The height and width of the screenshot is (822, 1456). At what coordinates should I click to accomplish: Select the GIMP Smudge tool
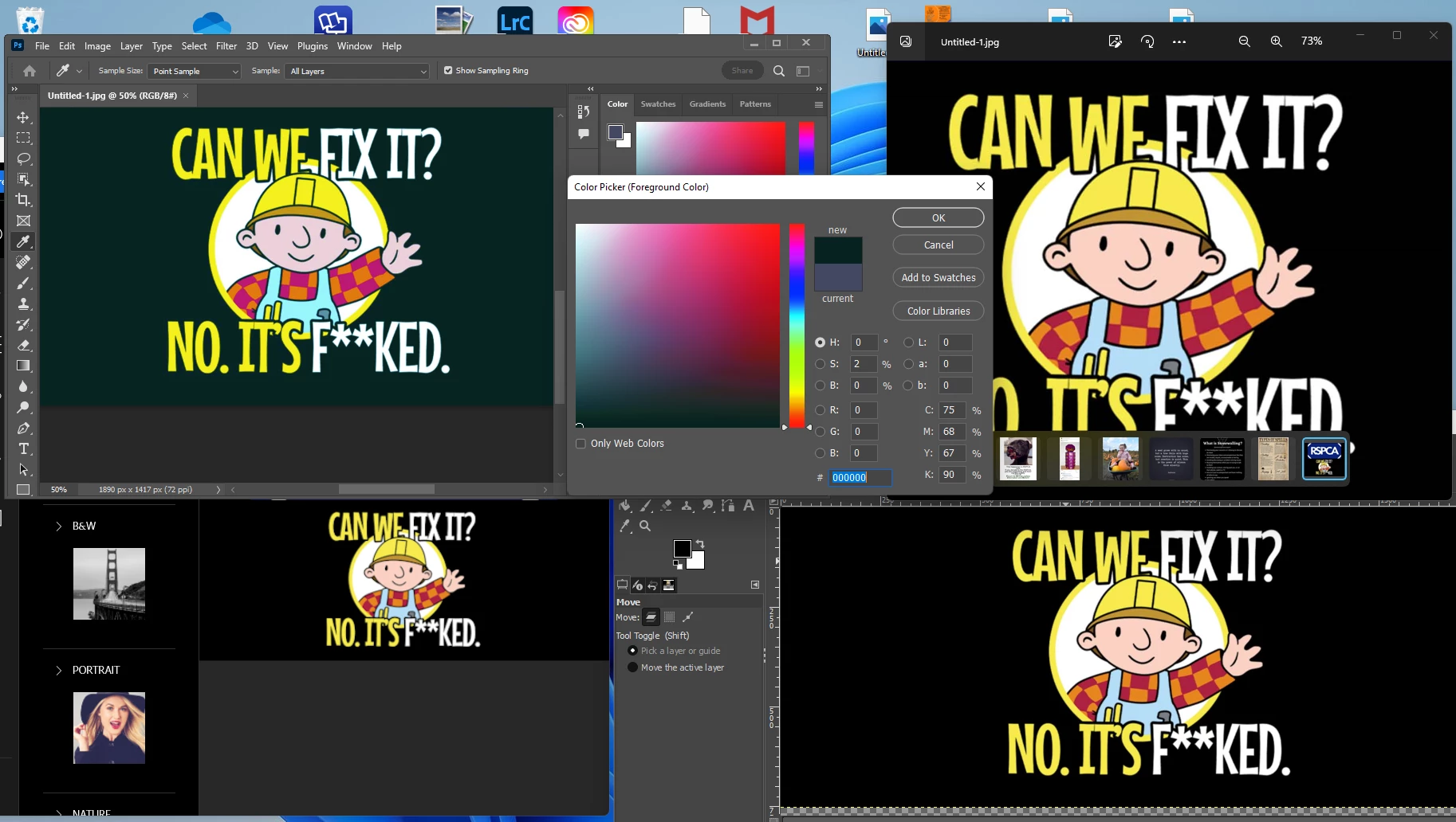point(707,505)
